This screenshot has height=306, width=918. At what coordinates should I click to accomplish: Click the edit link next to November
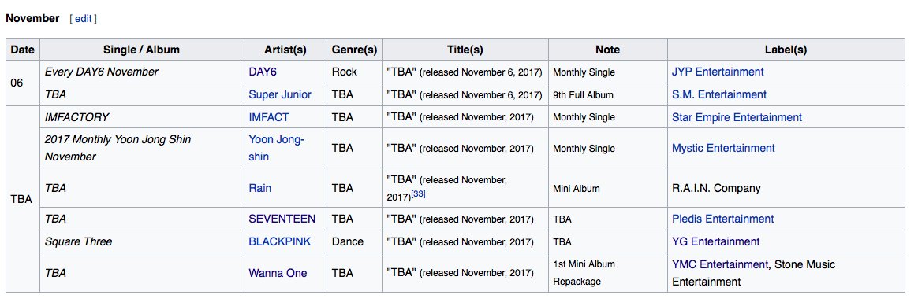(x=83, y=19)
